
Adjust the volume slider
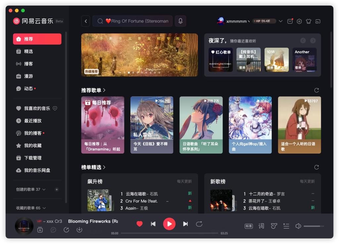coord(314,226)
